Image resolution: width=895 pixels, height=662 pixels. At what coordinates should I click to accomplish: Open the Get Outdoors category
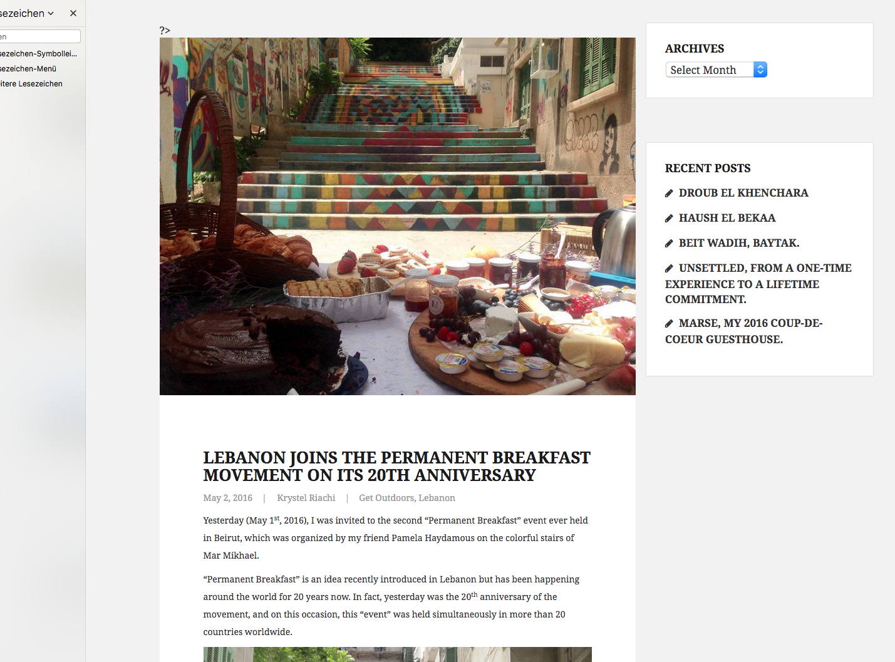tap(386, 498)
